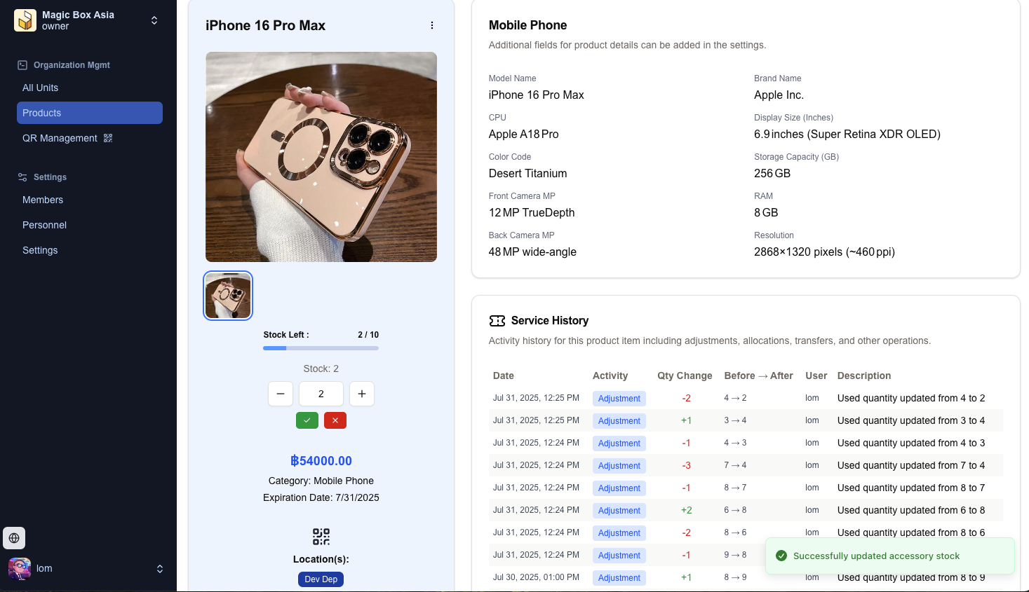Open the account chevron next to lom
The width and height of the screenshot is (1029, 592).
[160, 569]
